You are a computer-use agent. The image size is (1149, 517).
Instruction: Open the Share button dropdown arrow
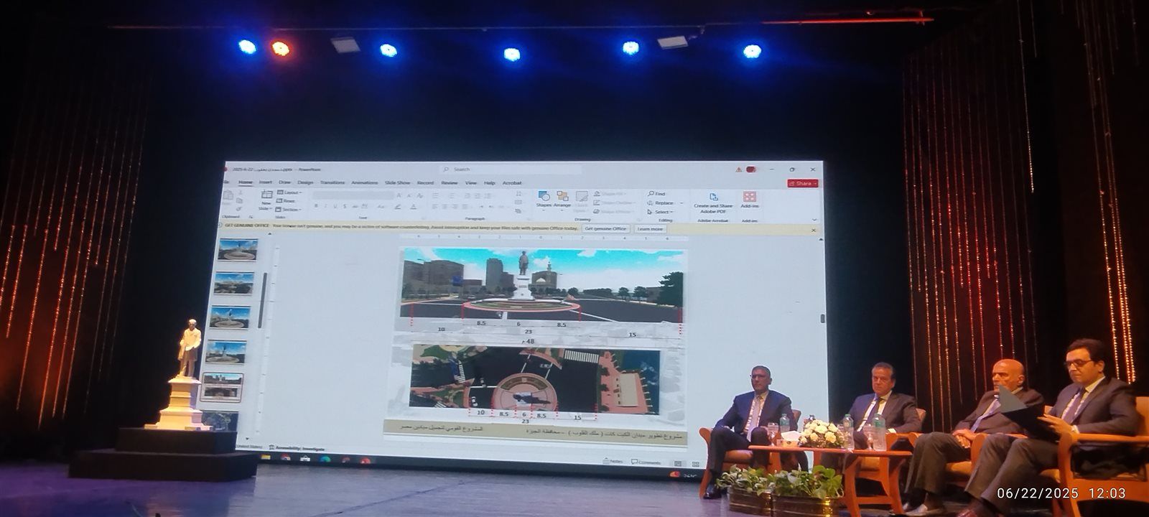click(815, 183)
